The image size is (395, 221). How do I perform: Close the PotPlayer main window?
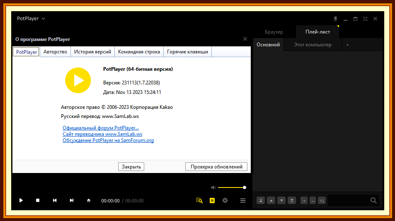pyautogui.click(x=375, y=19)
